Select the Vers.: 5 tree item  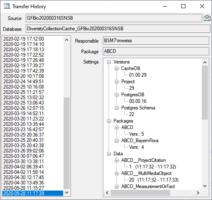click(137, 134)
